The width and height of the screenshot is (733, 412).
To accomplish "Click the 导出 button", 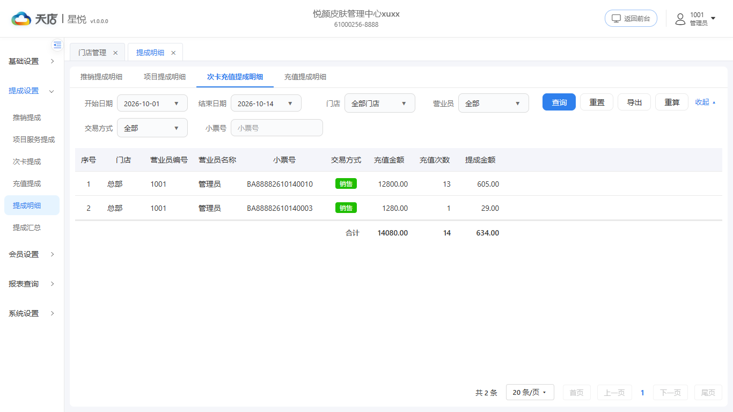I will coord(634,102).
